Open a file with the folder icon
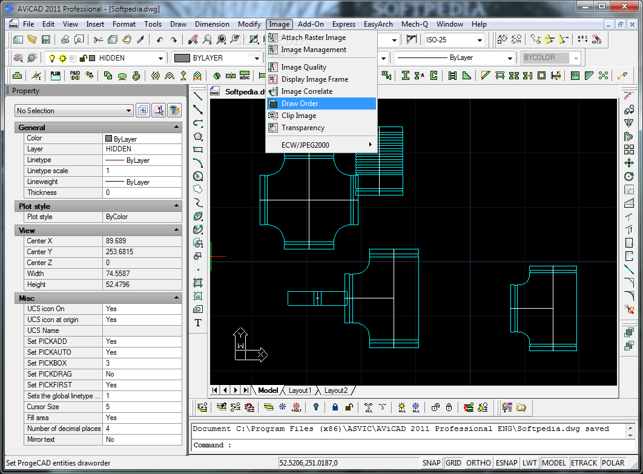The height and width of the screenshot is (474, 643). 31,40
